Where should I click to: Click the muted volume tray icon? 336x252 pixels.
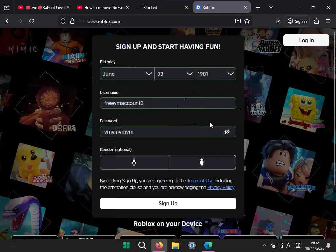coord(273,245)
